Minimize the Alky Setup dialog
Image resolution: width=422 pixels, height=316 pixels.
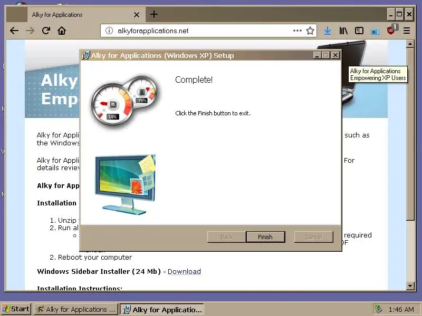(318, 55)
